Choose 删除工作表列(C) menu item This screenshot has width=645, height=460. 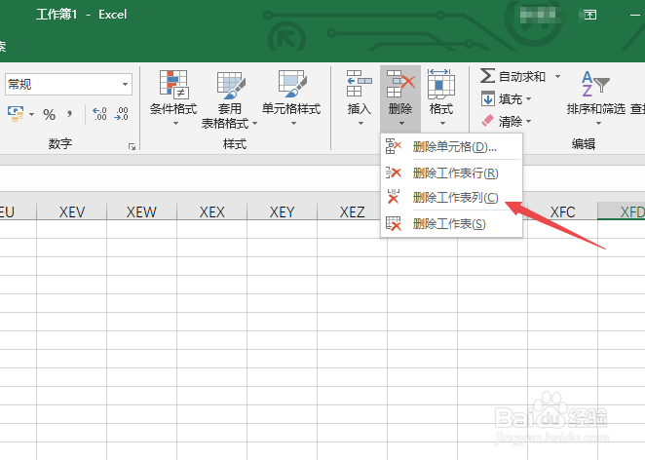[452, 198]
